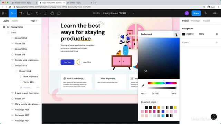This screenshot has width=221, height=124.
Task: Select the Hand tool
Action: pyautogui.click(x=52, y=13)
